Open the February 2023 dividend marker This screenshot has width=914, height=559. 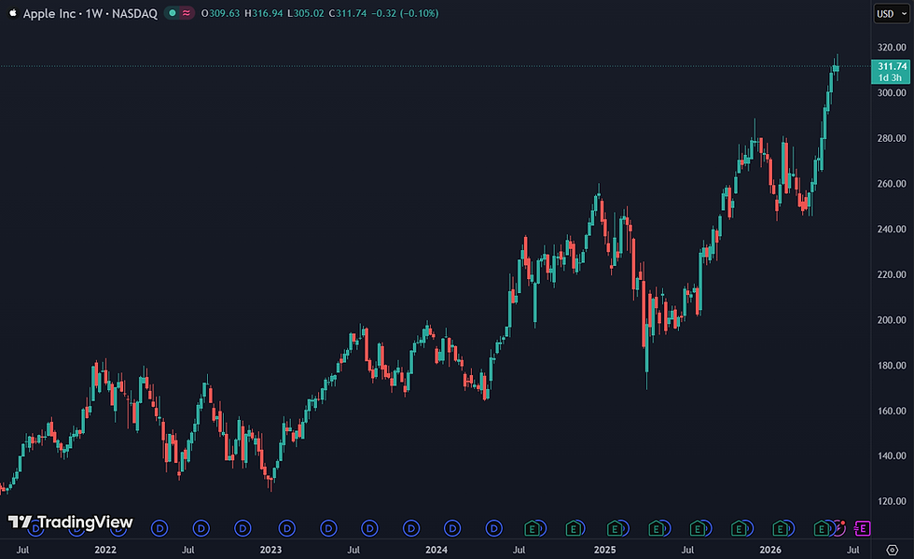click(287, 528)
